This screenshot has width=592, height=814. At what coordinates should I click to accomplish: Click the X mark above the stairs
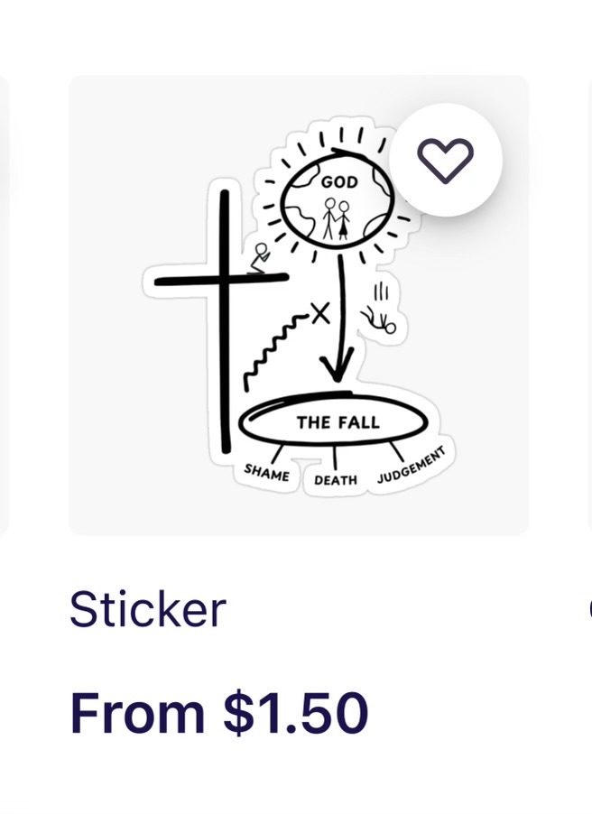[x=320, y=313]
